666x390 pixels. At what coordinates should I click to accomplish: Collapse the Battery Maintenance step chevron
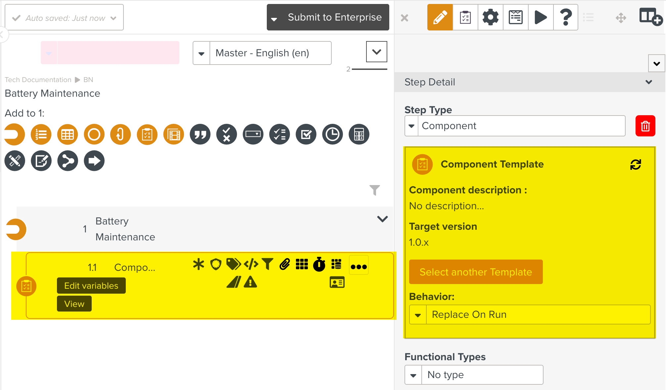point(382,219)
